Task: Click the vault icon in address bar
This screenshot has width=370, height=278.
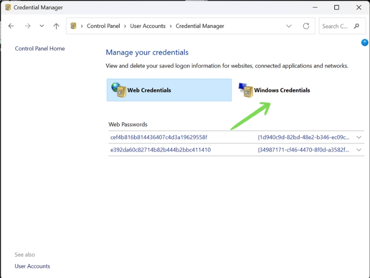Action: (74, 26)
